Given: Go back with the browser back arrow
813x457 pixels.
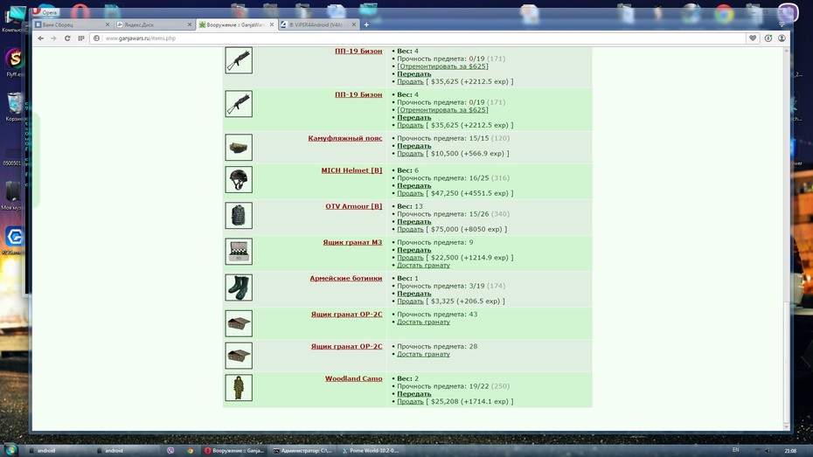Looking at the screenshot, I should (x=41, y=38).
